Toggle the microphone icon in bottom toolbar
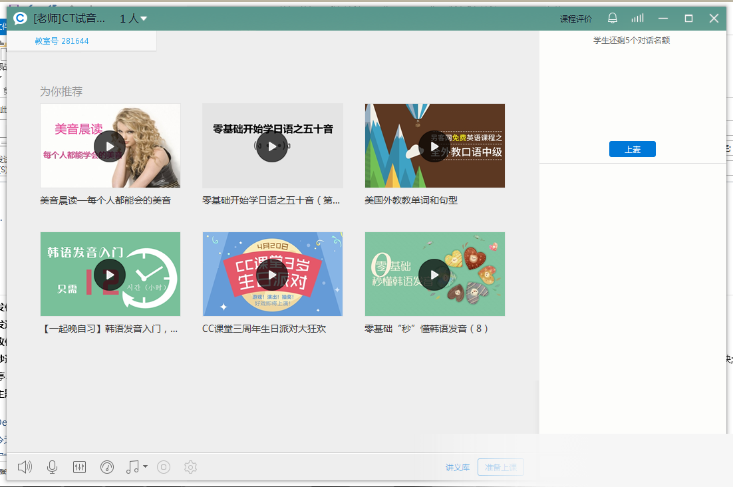Viewport: 733px width, 487px height. (53, 467)
